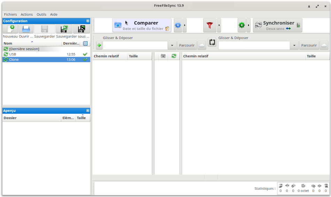Click left grid Chemin relatif header
This screenshot has width=331, height=197.
110,56
